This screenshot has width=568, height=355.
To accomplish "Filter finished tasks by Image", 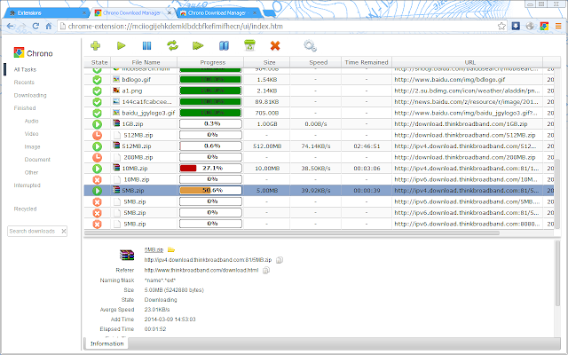I will (32, 146).
